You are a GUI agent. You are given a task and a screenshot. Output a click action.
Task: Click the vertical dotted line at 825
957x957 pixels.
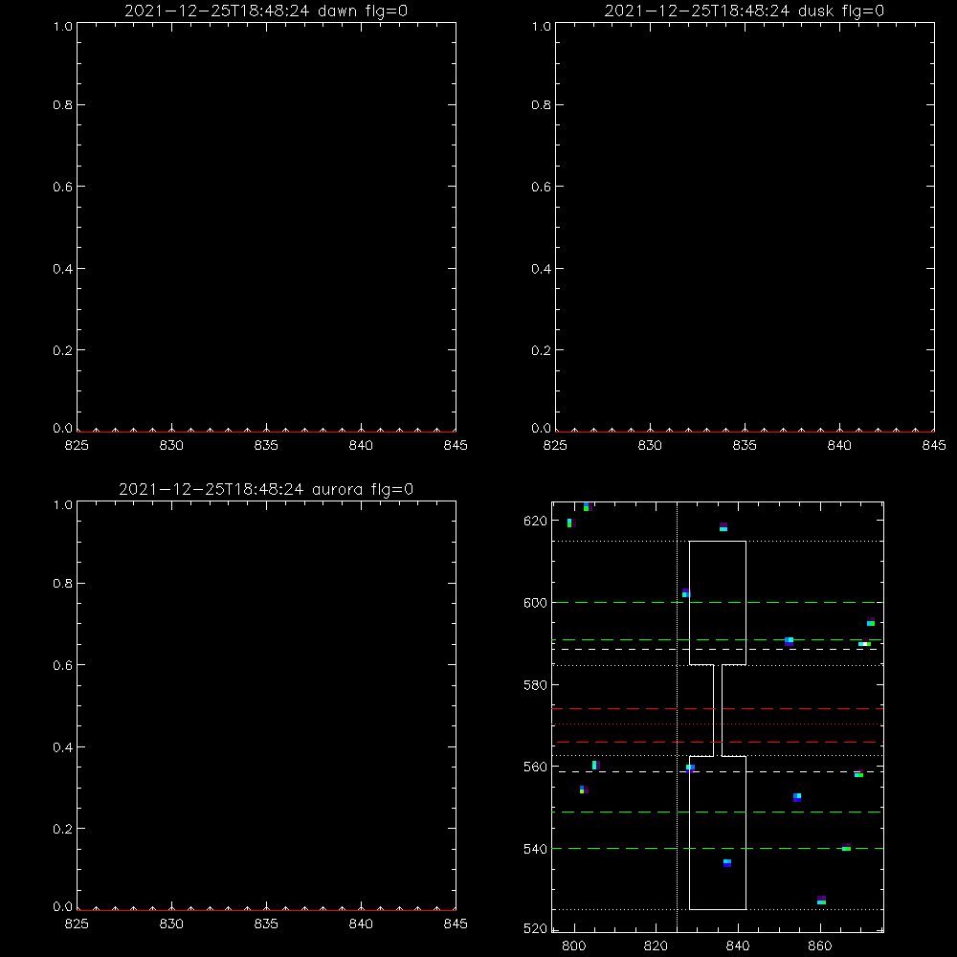[677, 717]
